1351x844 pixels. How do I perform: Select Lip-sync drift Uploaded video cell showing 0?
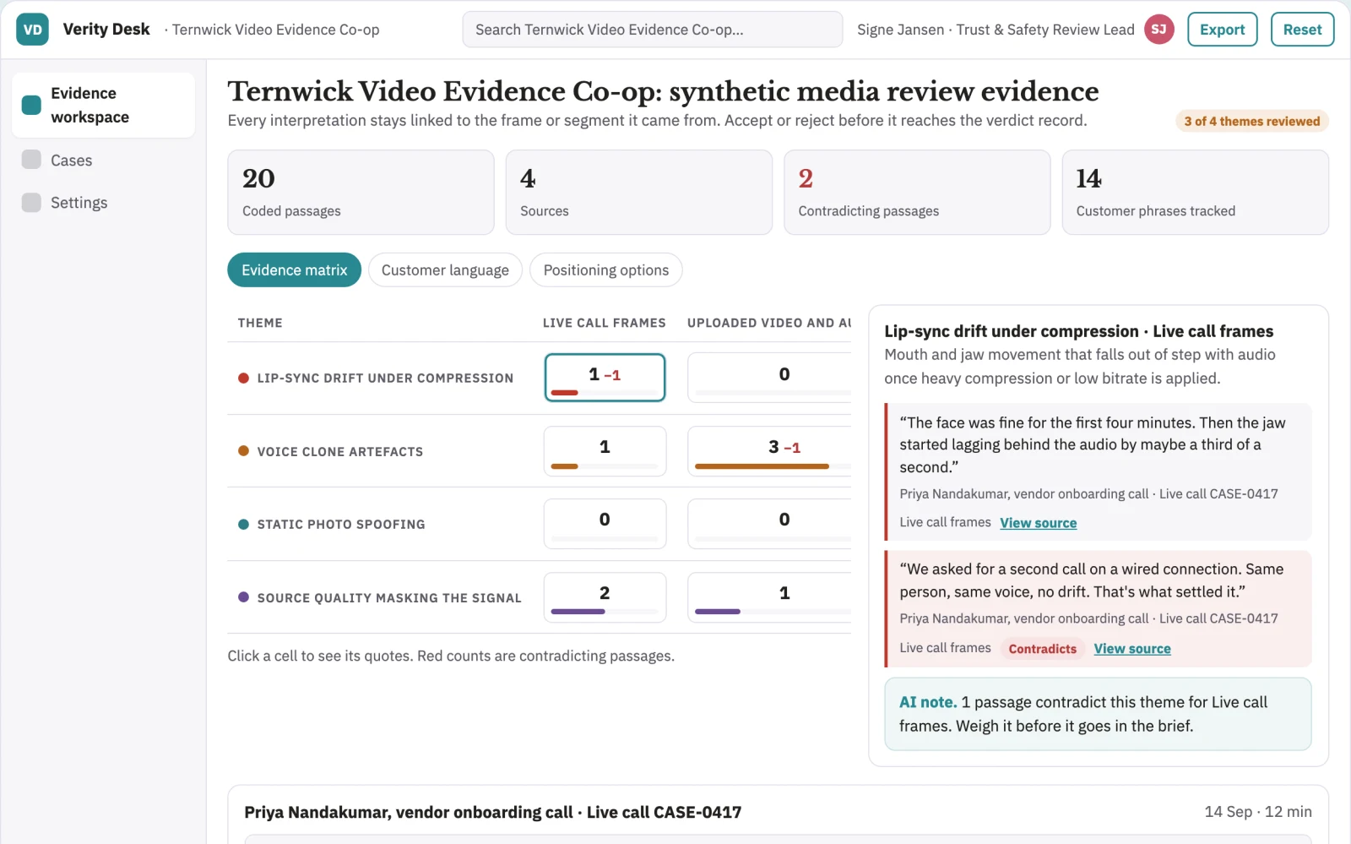point(770,377)
